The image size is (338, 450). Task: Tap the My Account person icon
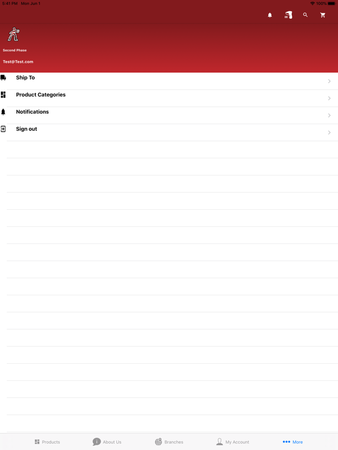219,442
